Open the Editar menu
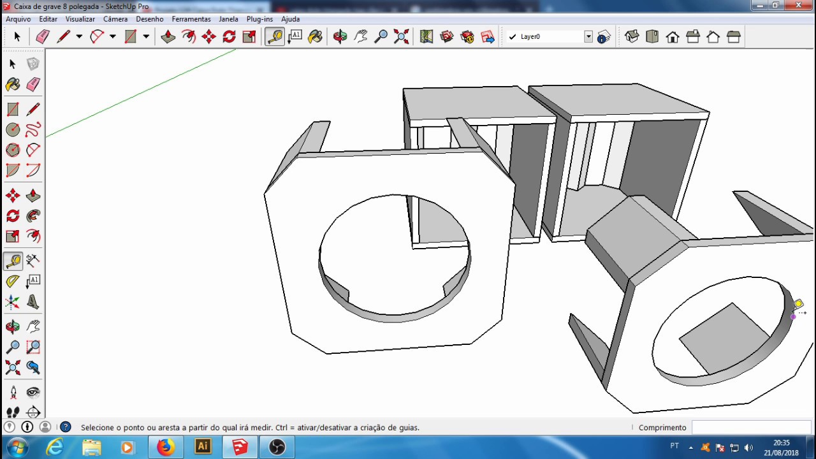816x459 pixels. [48, 19]
